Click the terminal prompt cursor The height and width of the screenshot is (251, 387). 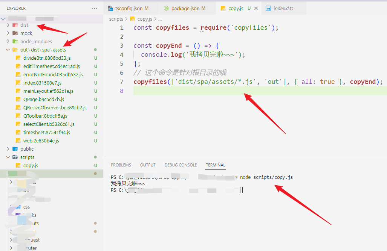pyautogui.click(x=242, y=190)
